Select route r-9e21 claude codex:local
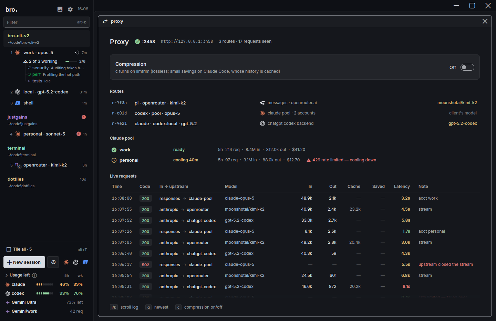The width and height of the screenshot is (496, 321). pos(294,123)
